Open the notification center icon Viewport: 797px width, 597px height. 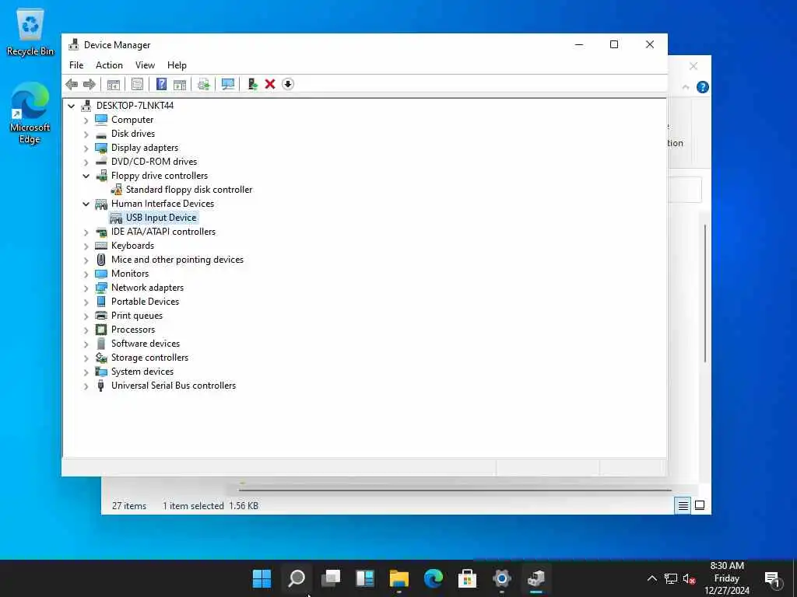pyautogui.click(x=772, y=578)
